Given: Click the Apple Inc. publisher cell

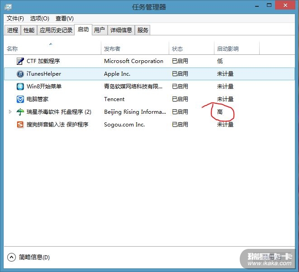Looking at the screenshot, I should pos(117,74).
